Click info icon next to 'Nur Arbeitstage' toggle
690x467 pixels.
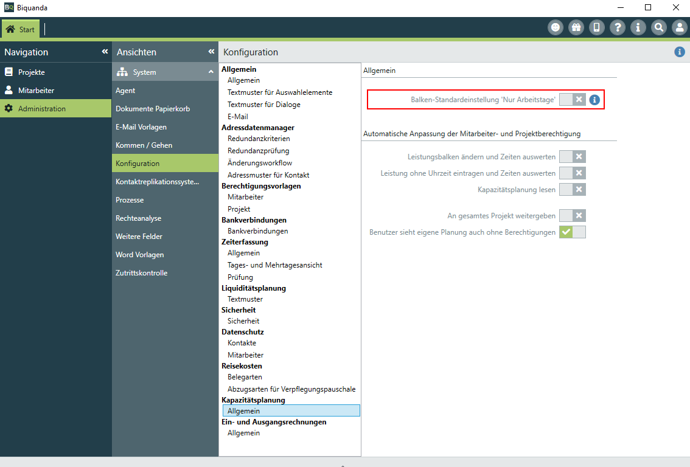[x=594, y=100]
